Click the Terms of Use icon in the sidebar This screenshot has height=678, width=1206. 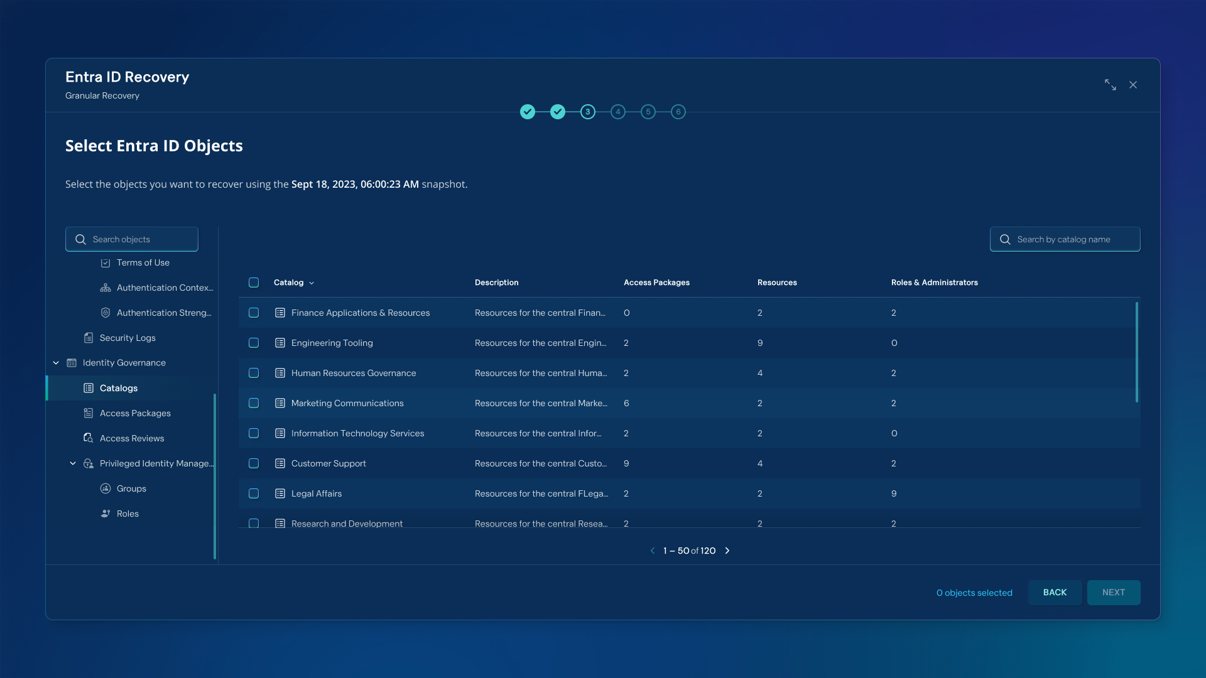point(106,263)
